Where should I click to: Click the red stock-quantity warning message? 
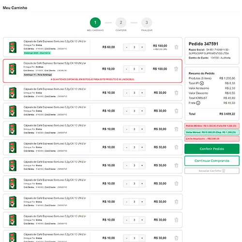coord(92,79)
